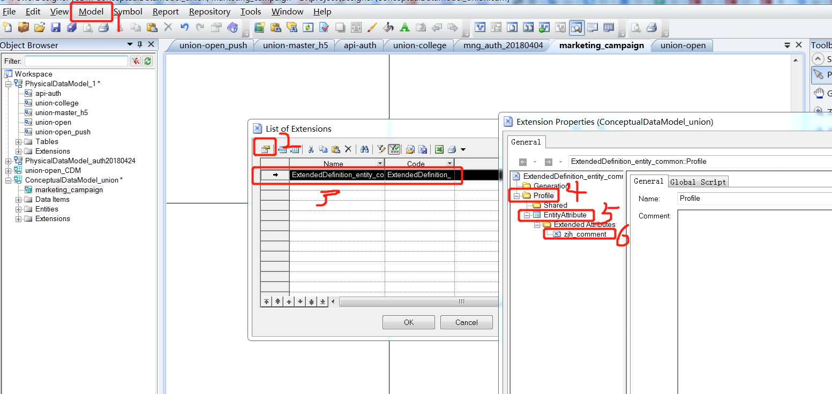Export the extensions list to Excel

pos(439,149)
